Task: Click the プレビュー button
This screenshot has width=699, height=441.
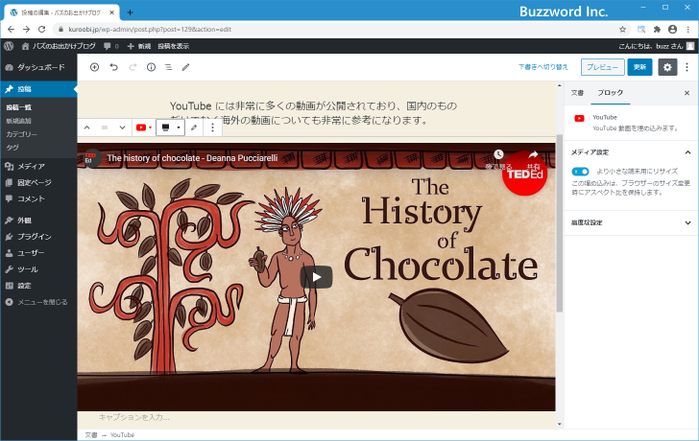Action: 602,67
